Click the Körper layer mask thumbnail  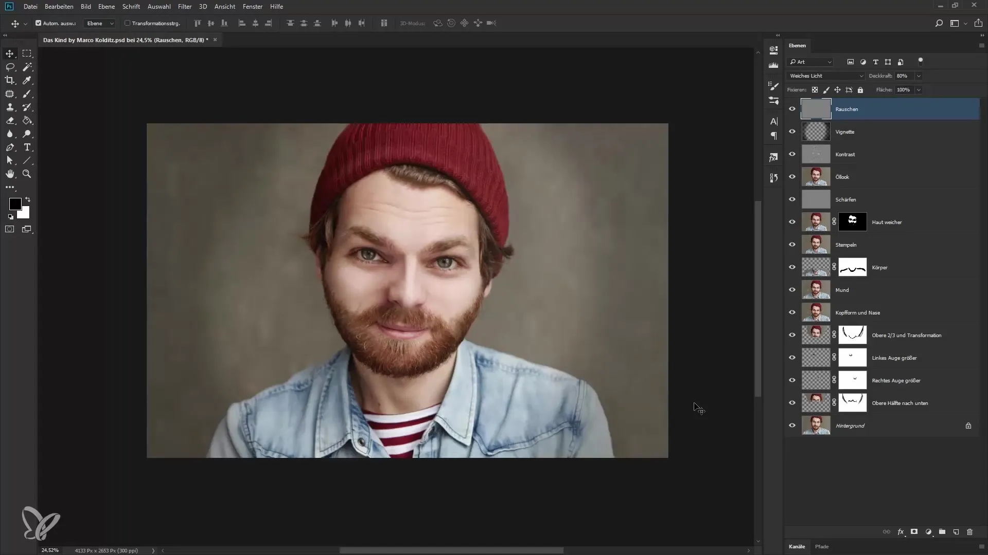click(853, 267)
